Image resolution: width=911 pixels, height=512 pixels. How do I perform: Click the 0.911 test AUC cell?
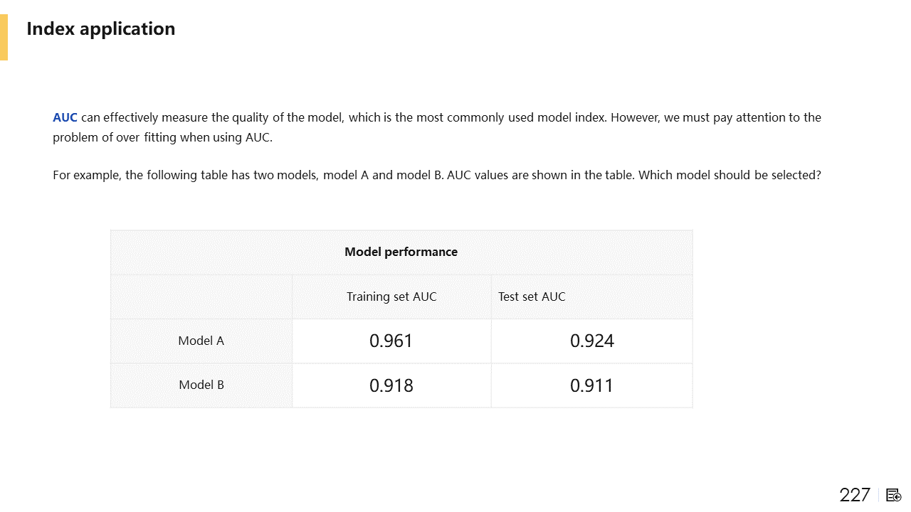591,385
